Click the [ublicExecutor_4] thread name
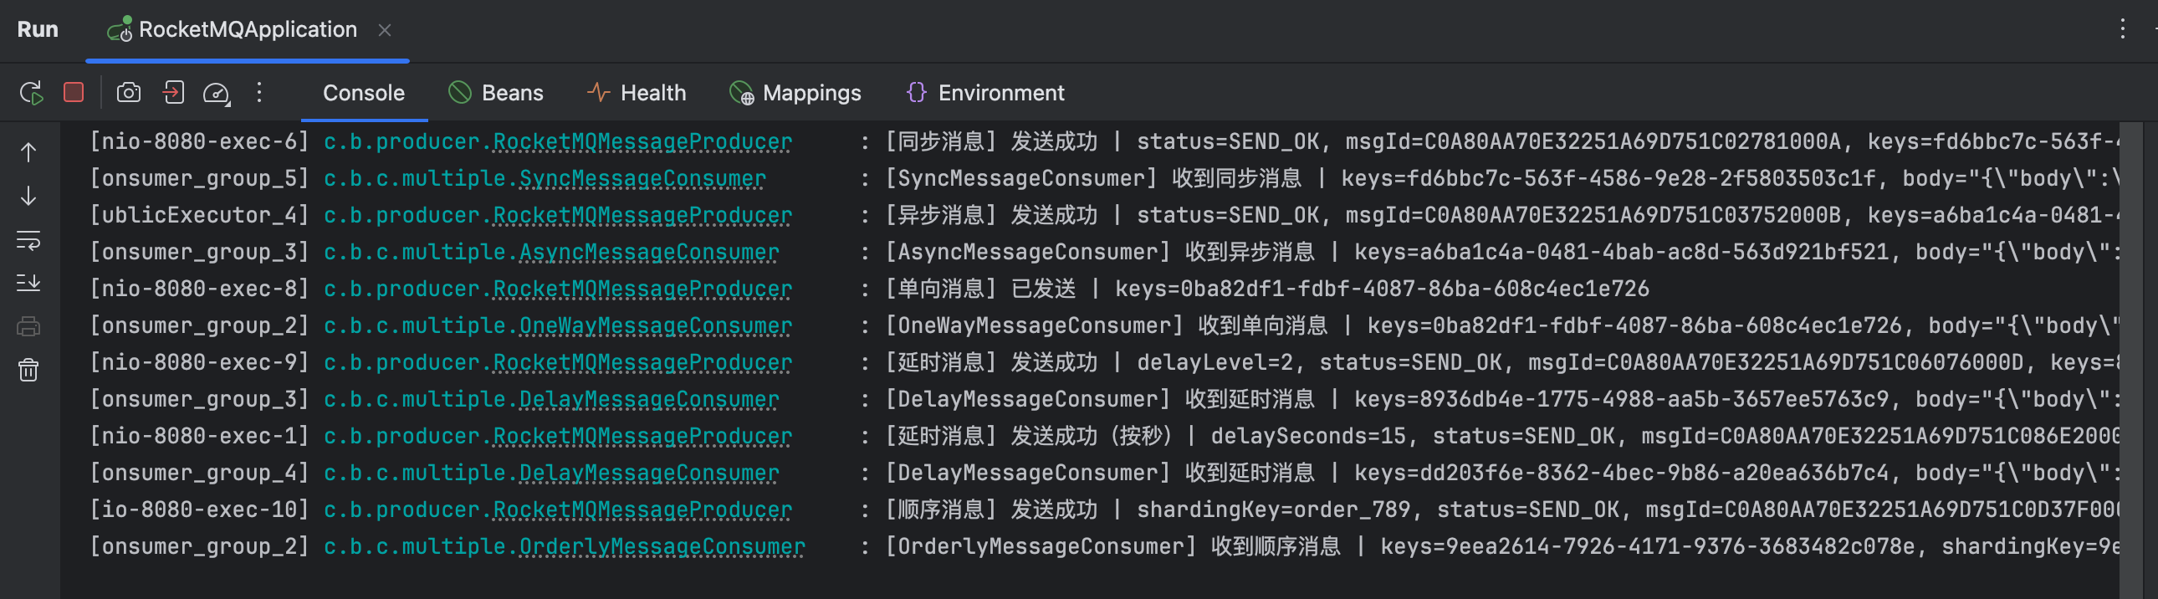Screen dimensions: 2158x599 (199, 215)
